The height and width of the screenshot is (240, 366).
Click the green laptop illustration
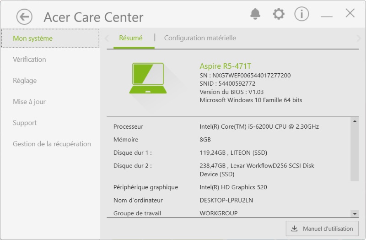[x=148, y=78]
